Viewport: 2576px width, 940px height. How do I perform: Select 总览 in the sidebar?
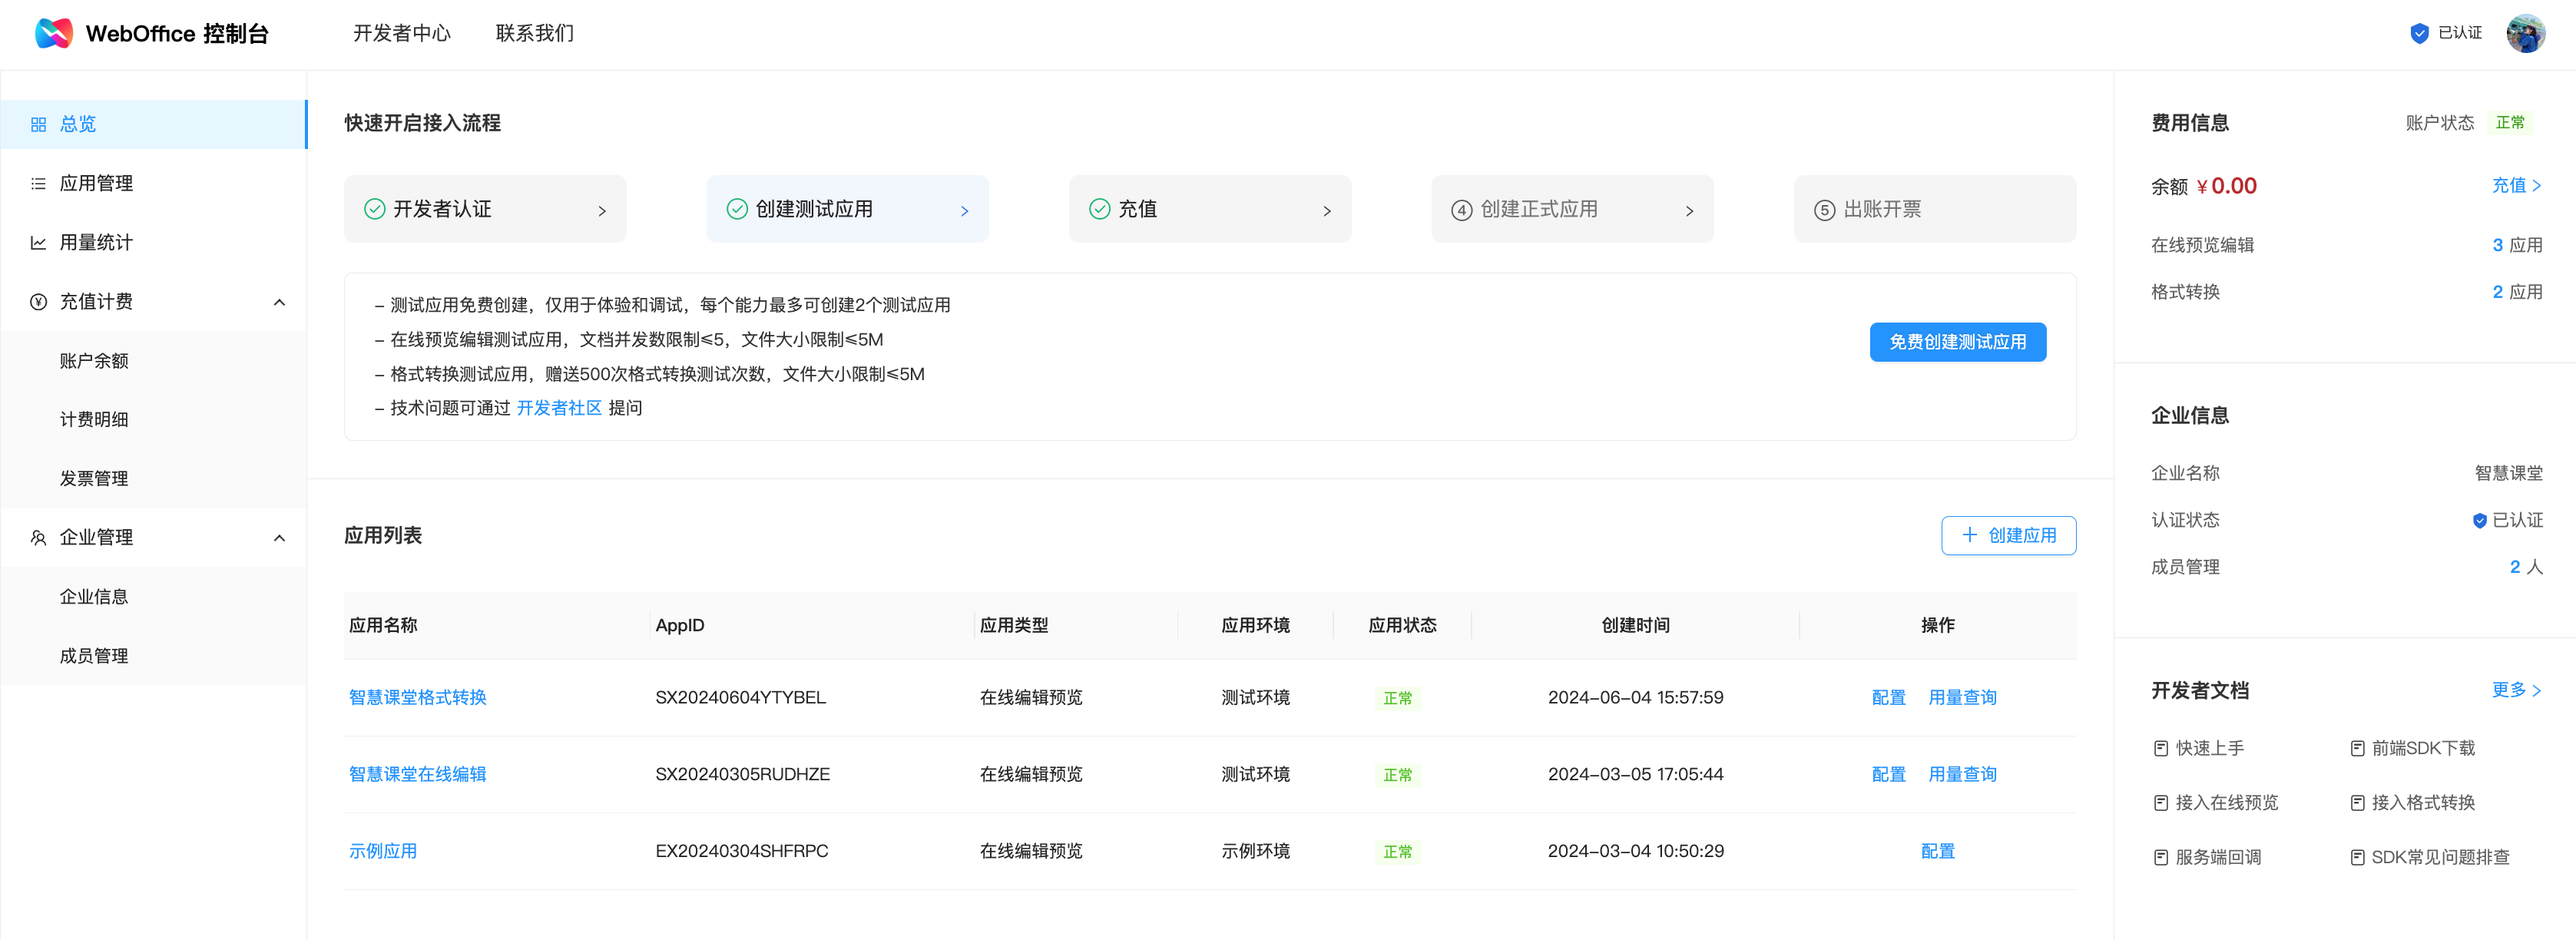(x=153, y=124)
